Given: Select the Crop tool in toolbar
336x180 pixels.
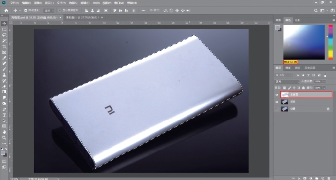Looking at the screenshot, I should tap(4, 46).
